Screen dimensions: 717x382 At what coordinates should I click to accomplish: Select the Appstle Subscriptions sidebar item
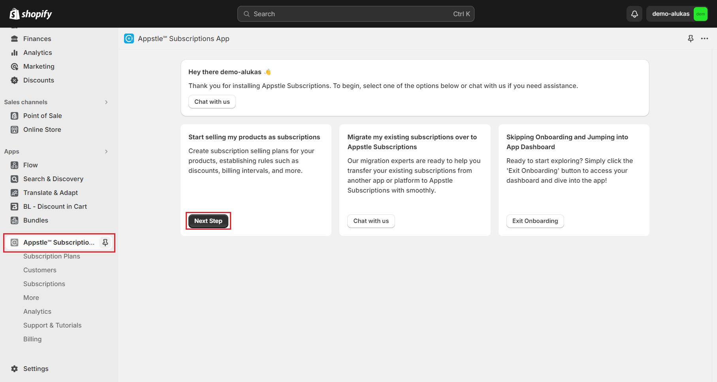[x=59, y=242]
